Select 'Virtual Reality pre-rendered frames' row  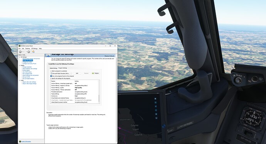tap(75, 98)
